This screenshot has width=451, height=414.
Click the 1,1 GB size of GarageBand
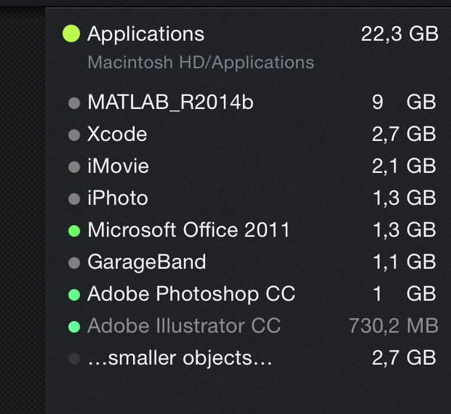tap(404, 262)
